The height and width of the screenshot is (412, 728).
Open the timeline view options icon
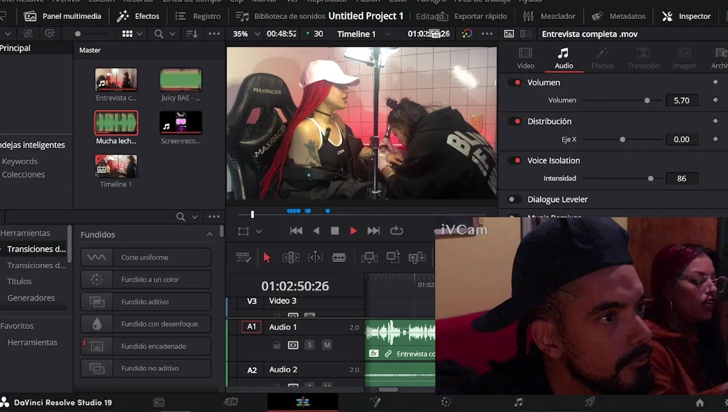point(244,257)
